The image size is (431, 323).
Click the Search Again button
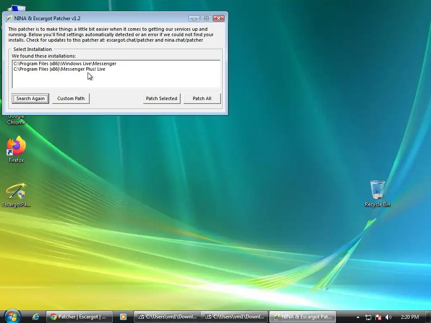(30, 98)
